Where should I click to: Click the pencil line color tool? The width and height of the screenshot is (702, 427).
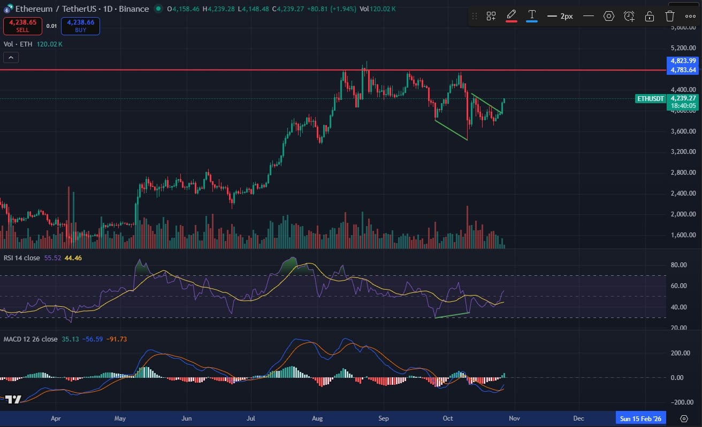point(511,15)
